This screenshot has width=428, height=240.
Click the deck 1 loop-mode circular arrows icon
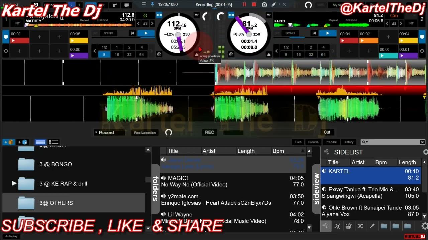pyautogui.click(x=6, y=51)
